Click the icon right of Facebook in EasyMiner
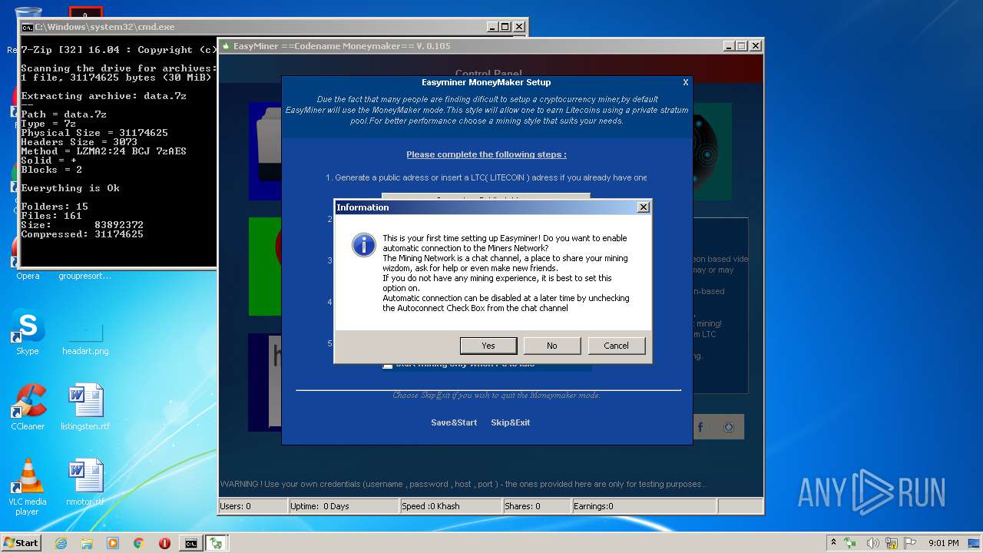This screenshot has width=983, height=553. point(730,427)
